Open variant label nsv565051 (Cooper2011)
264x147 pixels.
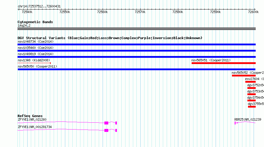[211, 60]
